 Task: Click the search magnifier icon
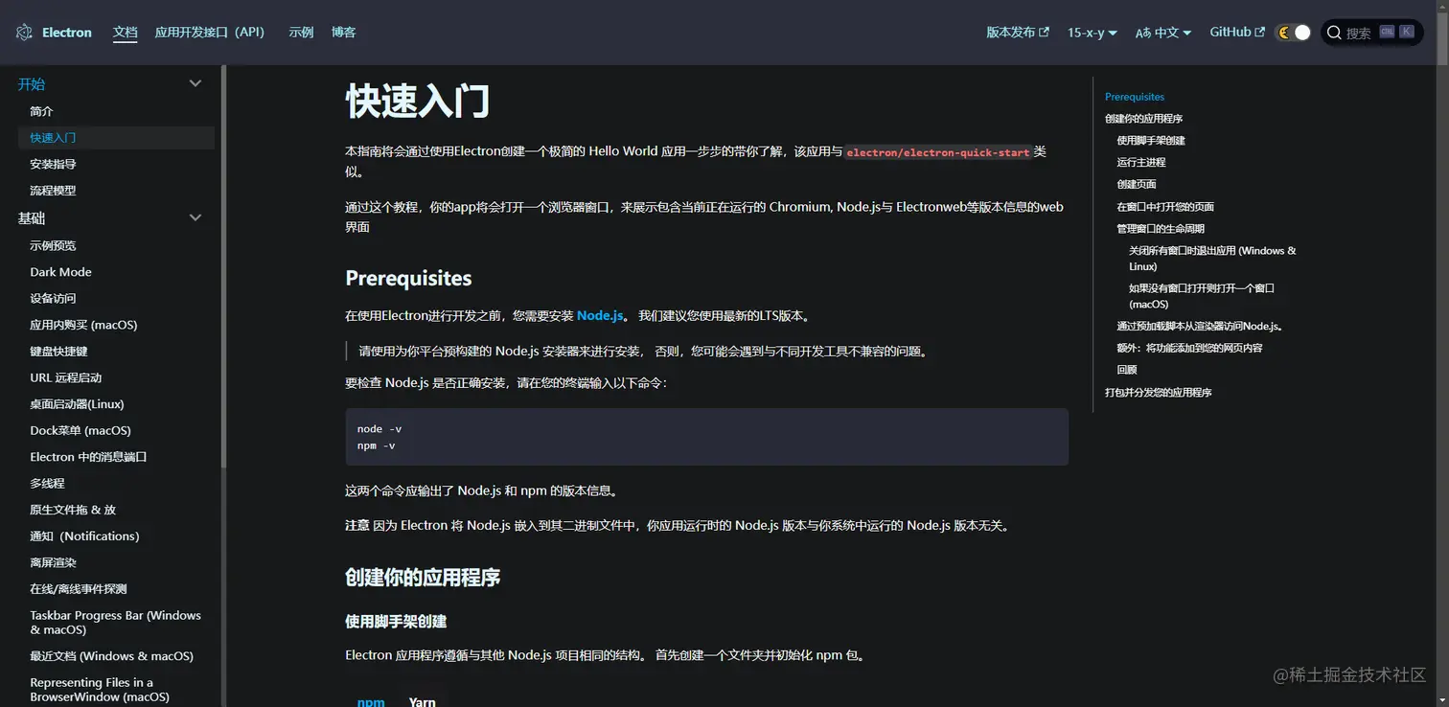click(1334, 33)
